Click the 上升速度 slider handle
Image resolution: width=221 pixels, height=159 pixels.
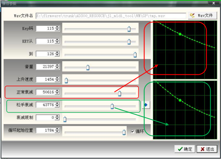tap(66, 80)
